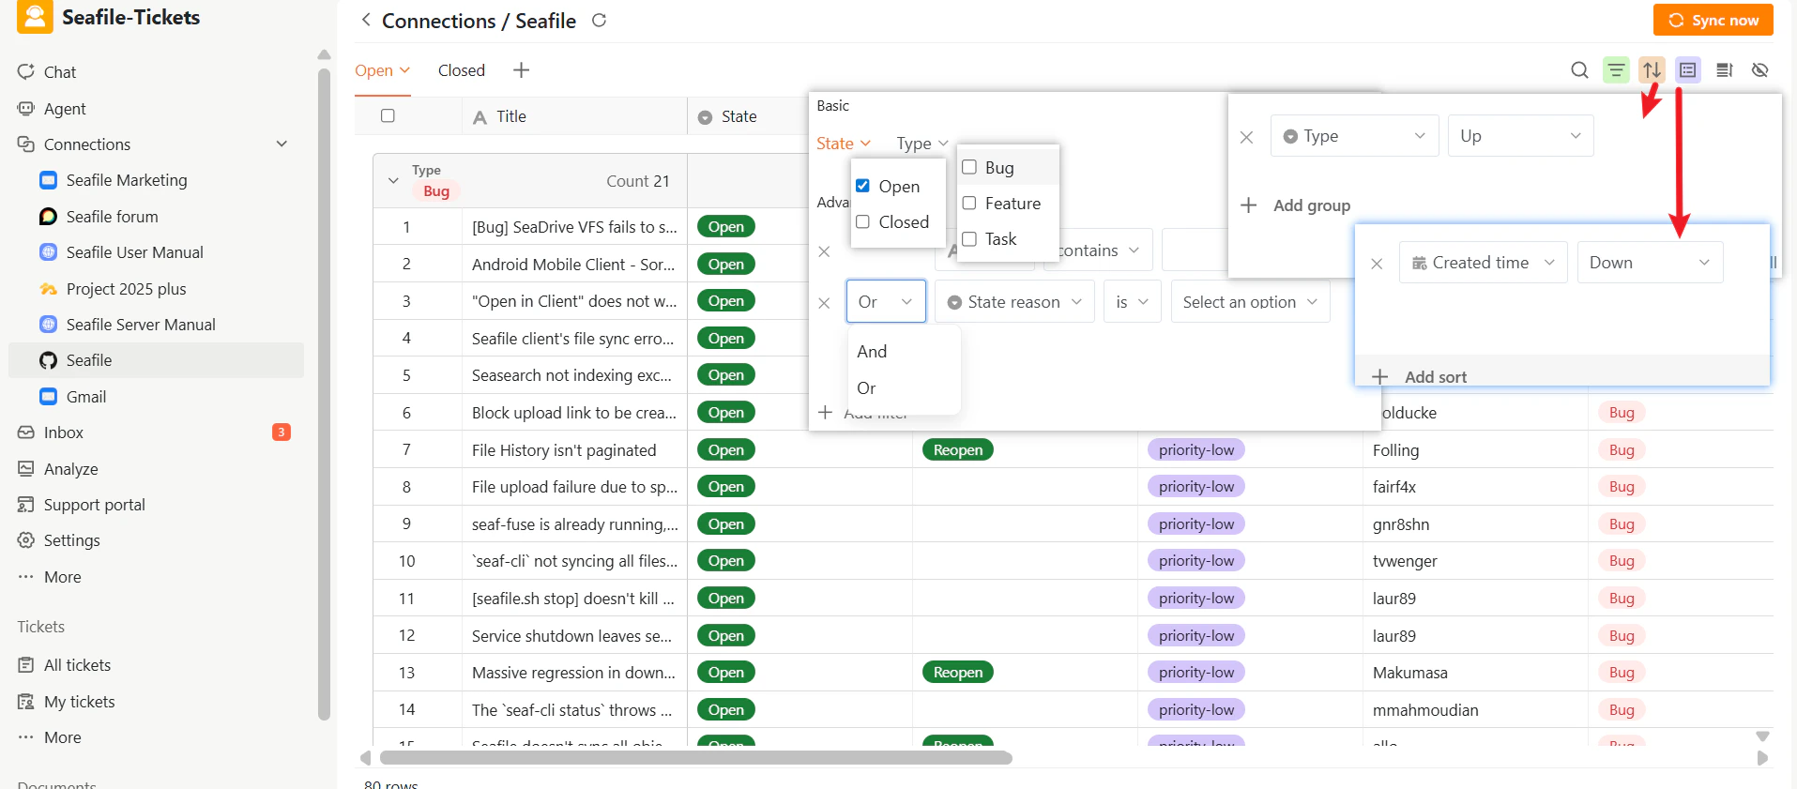This screenshot has width=1797, height=789.
Task: Click the State column header
Action: 748,116
